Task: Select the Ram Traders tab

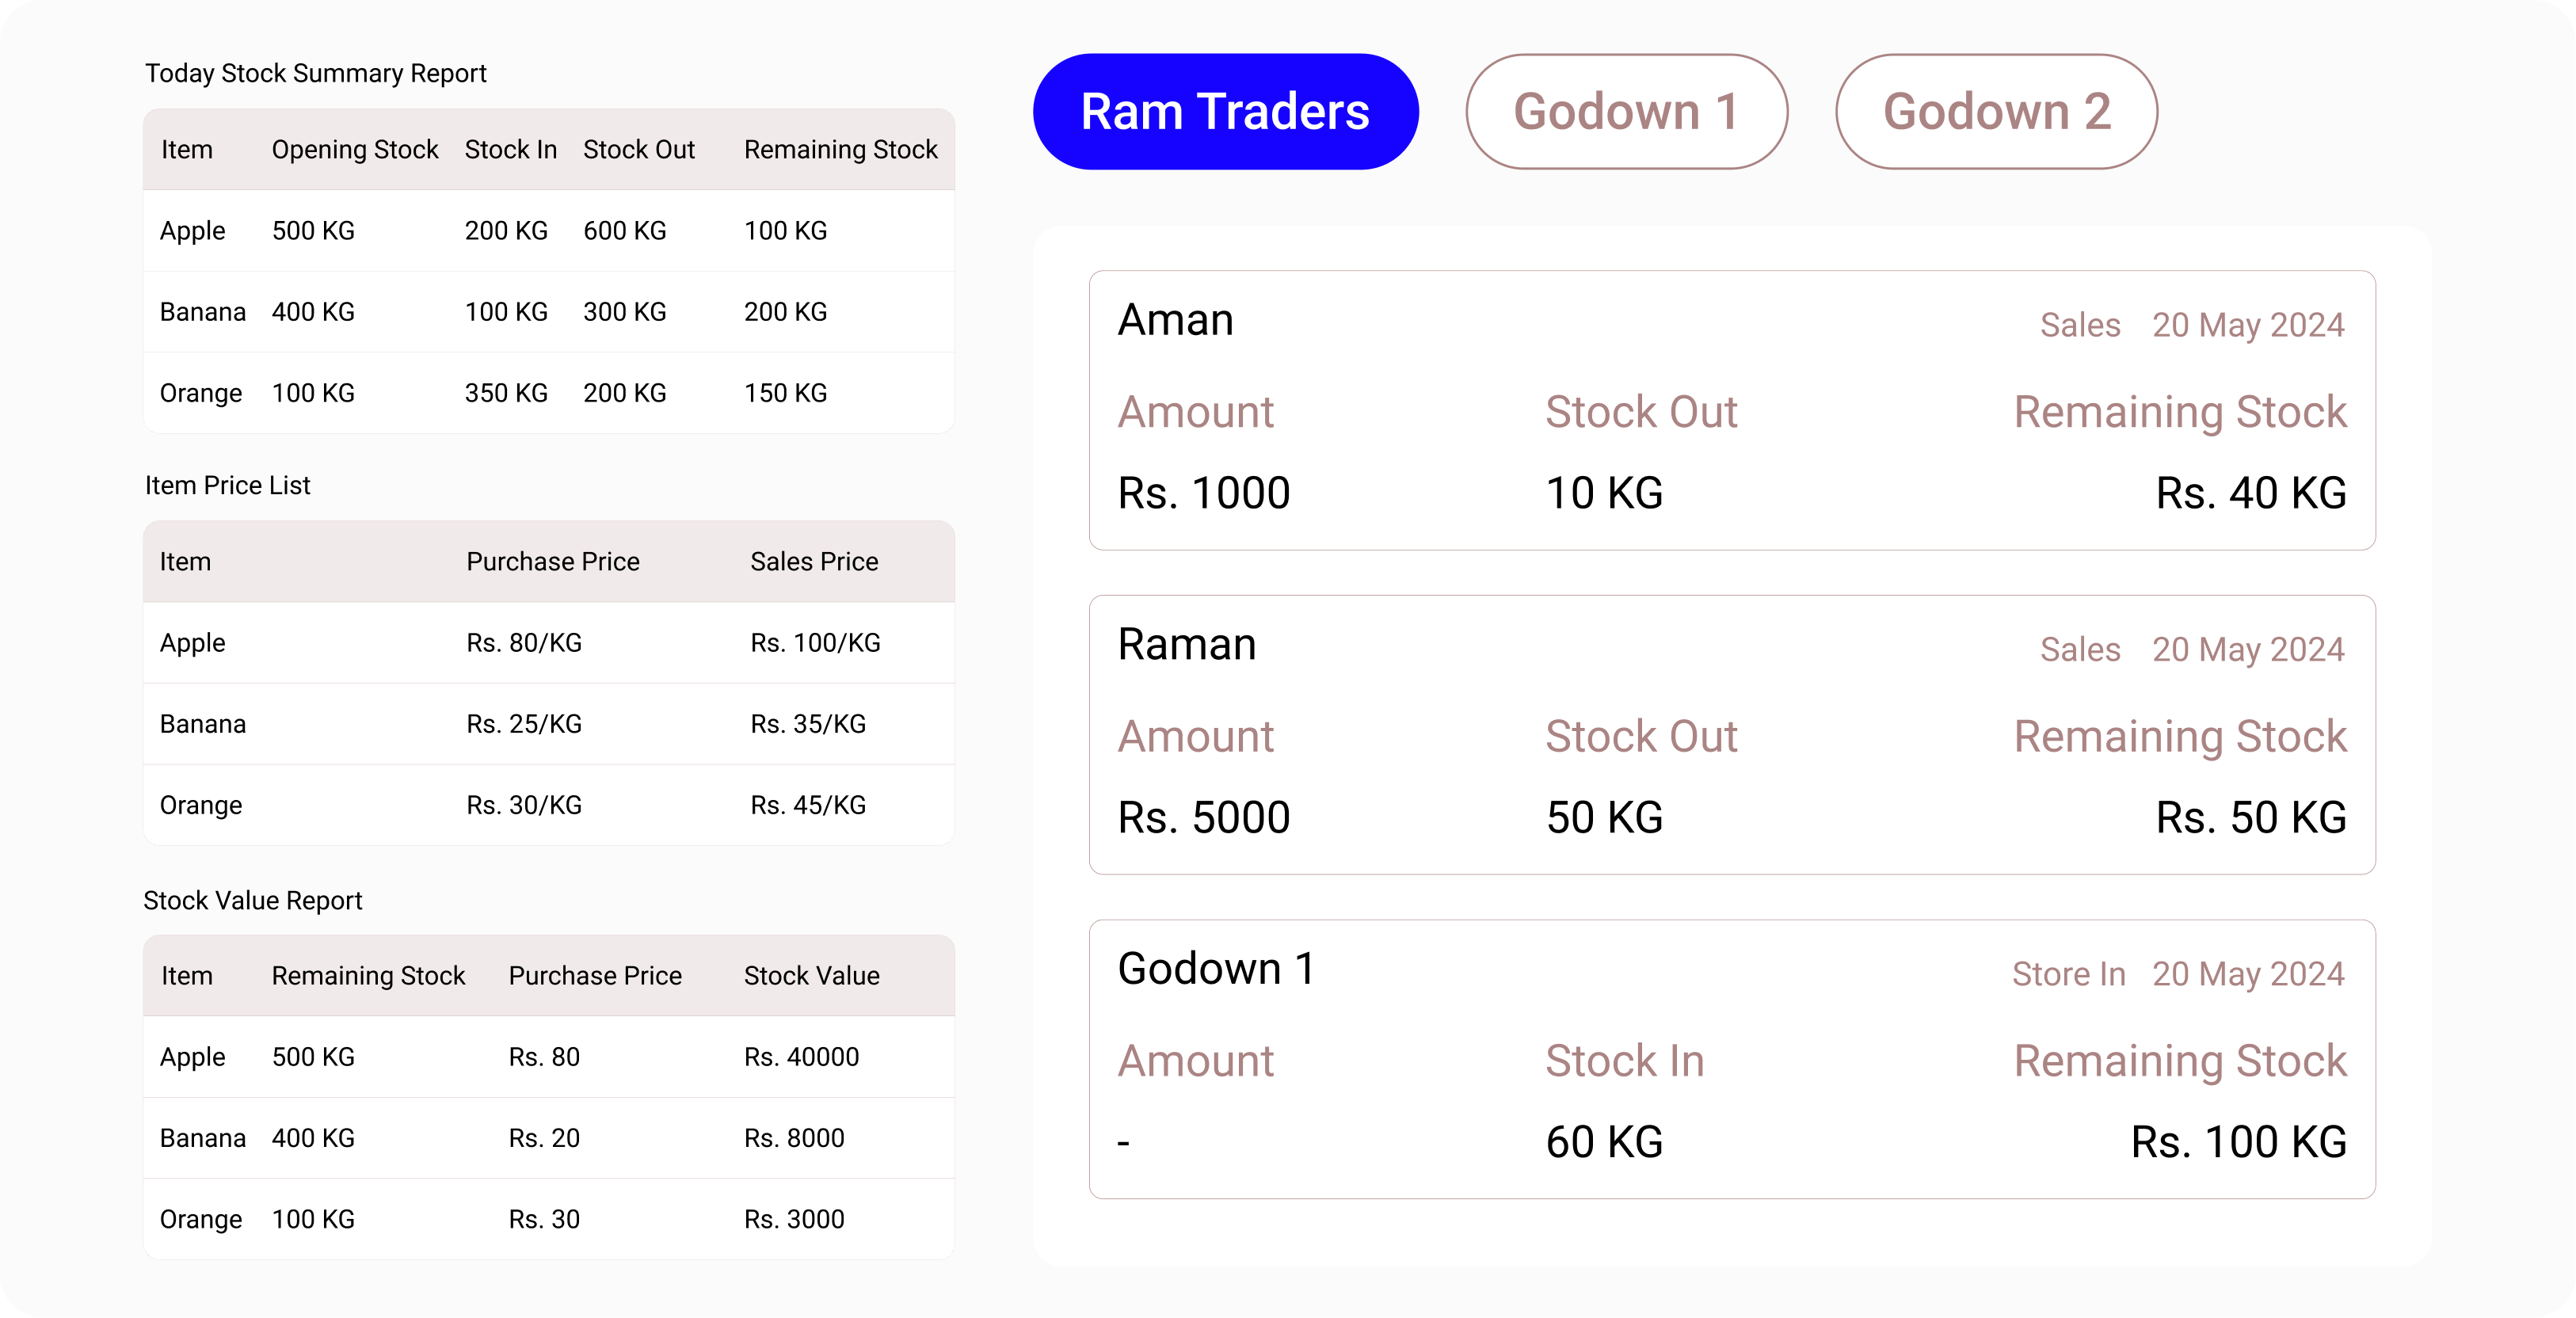Action: click(x=1224, y=111)
